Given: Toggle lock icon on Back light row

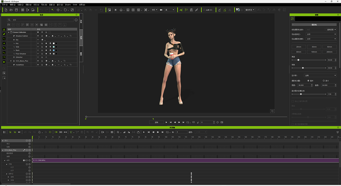Looking at the screenshot, I should 42,50.
